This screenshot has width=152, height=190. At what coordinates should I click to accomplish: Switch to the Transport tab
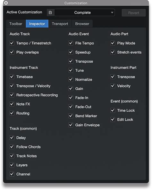coord(60,24)
